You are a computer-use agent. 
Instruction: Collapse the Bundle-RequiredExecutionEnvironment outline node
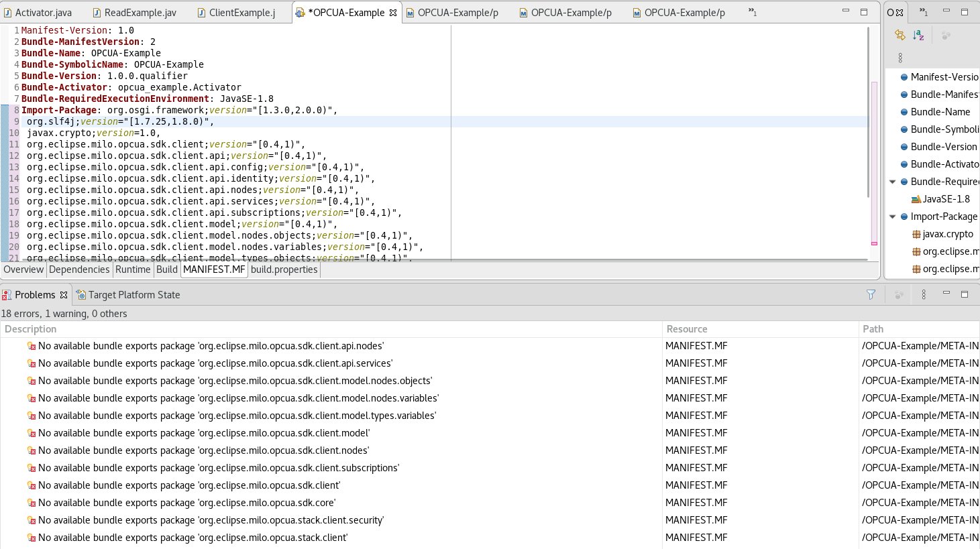pyautogui.click(x=893, y=182)
